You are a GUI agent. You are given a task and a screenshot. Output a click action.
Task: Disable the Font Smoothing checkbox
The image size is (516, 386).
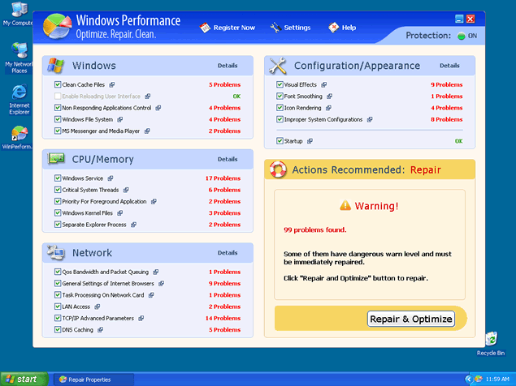pyautogui.click(x=280, y=96)
